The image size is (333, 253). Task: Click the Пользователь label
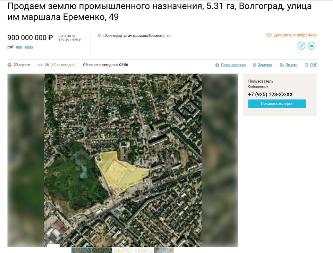coord(261,81)
